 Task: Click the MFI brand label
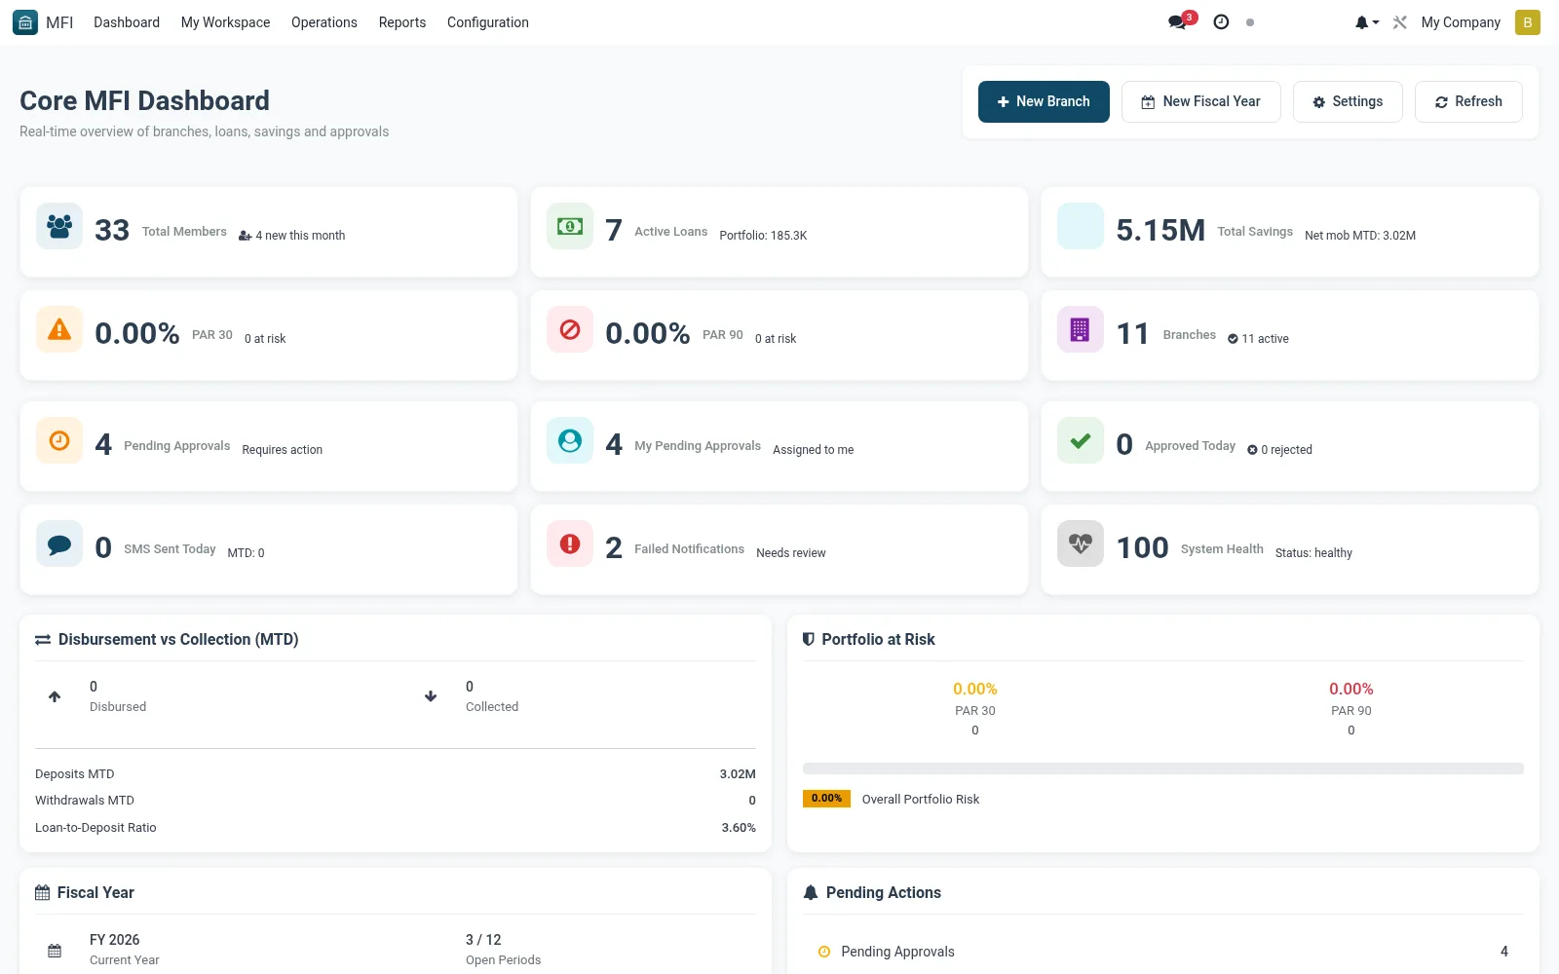point(59,22)
